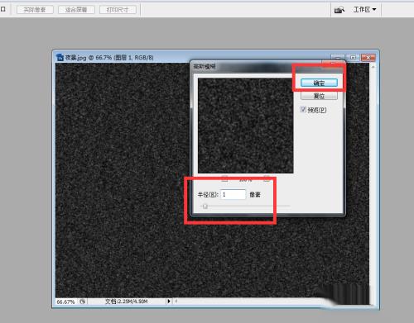Click the 复位 button in blur dialog
414x323 pixels.
pos(319,96)
